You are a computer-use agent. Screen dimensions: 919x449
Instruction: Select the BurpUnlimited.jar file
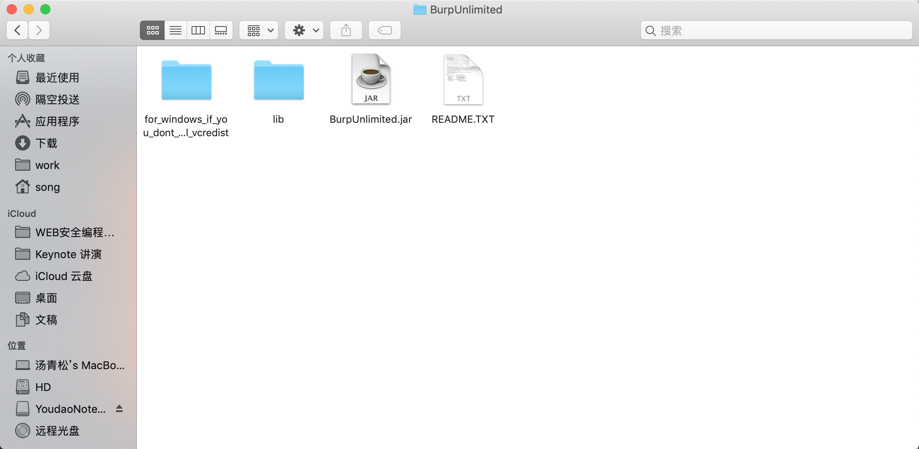click(x=371, y=80)
